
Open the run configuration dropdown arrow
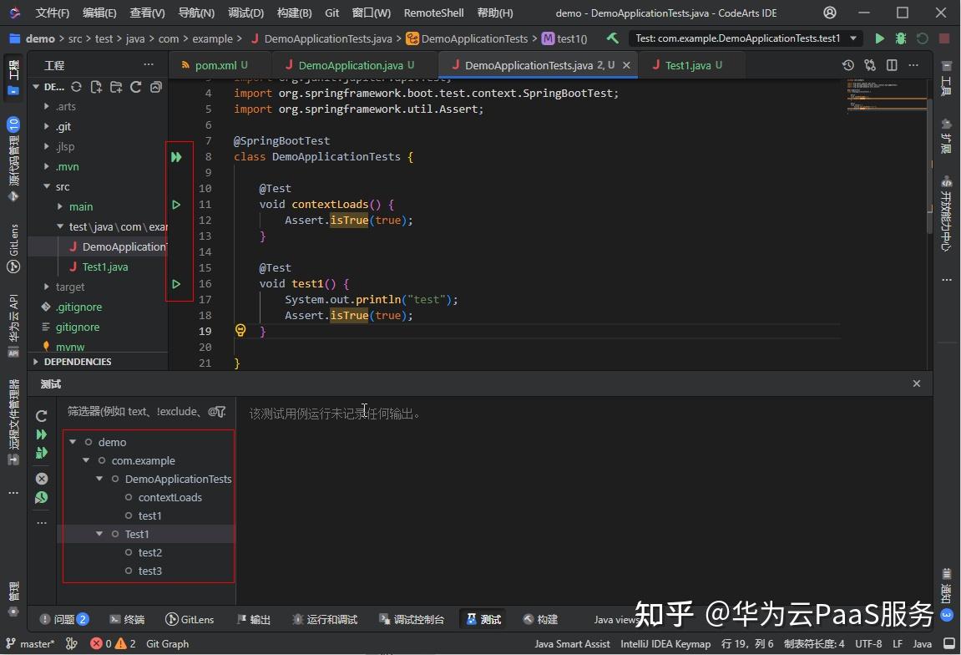coord(853,38)
